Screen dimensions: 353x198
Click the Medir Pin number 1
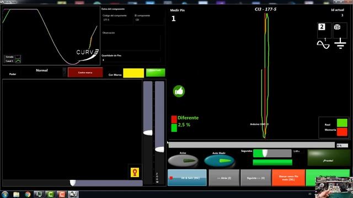[173, 19]
